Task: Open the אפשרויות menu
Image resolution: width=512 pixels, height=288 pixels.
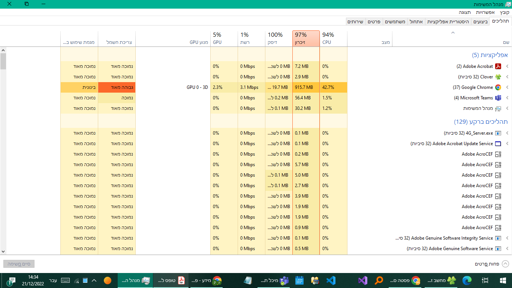Action: [x=485, y=12]
